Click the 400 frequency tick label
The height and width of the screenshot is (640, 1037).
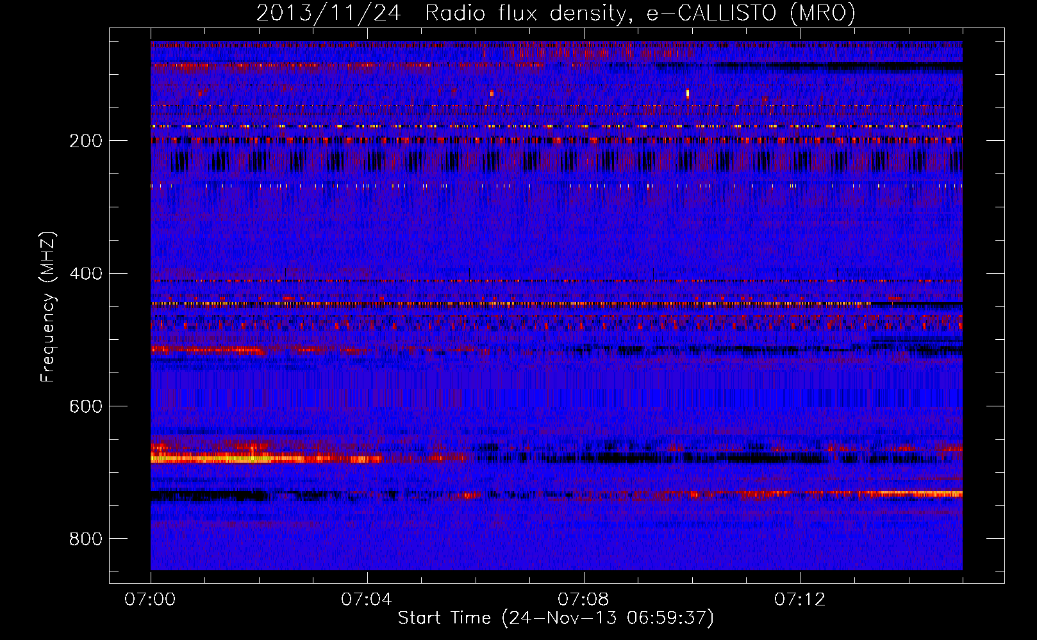coord(86,274)
